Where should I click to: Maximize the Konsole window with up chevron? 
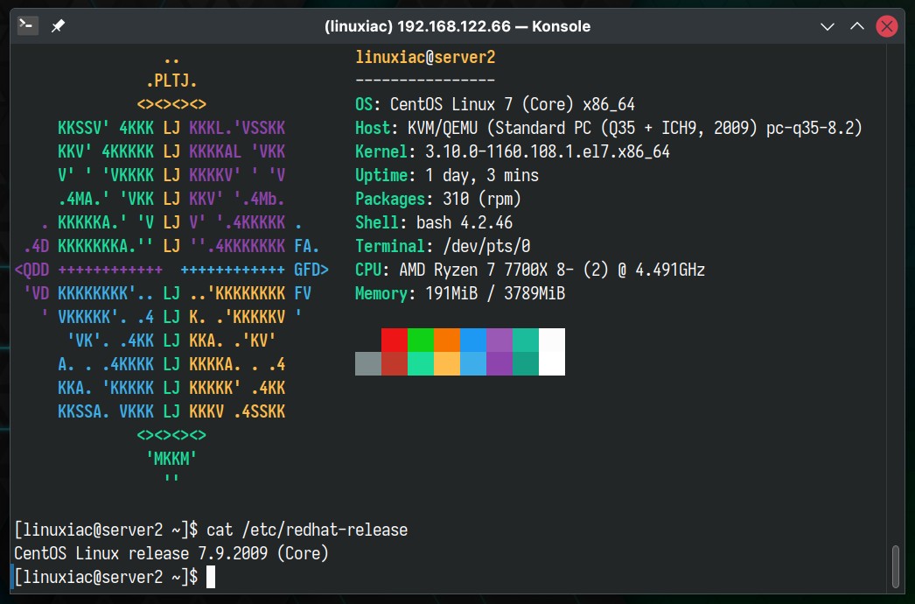(x=856, y=26)
